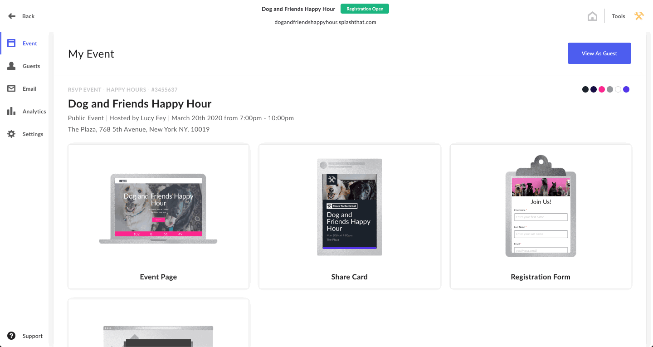Click the header event title text
Image resolution: width=653 pixels, height=347 pixels.
point(298,9)
